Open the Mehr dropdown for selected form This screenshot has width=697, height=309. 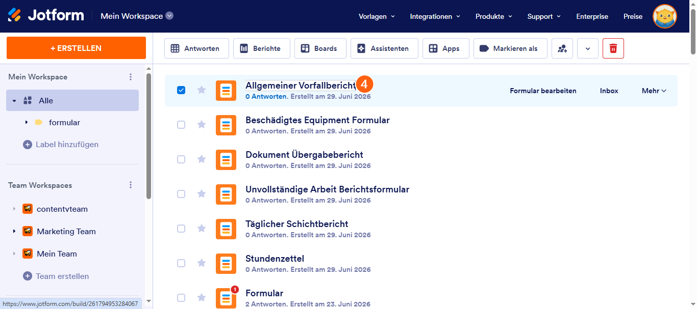coord(654,91)
